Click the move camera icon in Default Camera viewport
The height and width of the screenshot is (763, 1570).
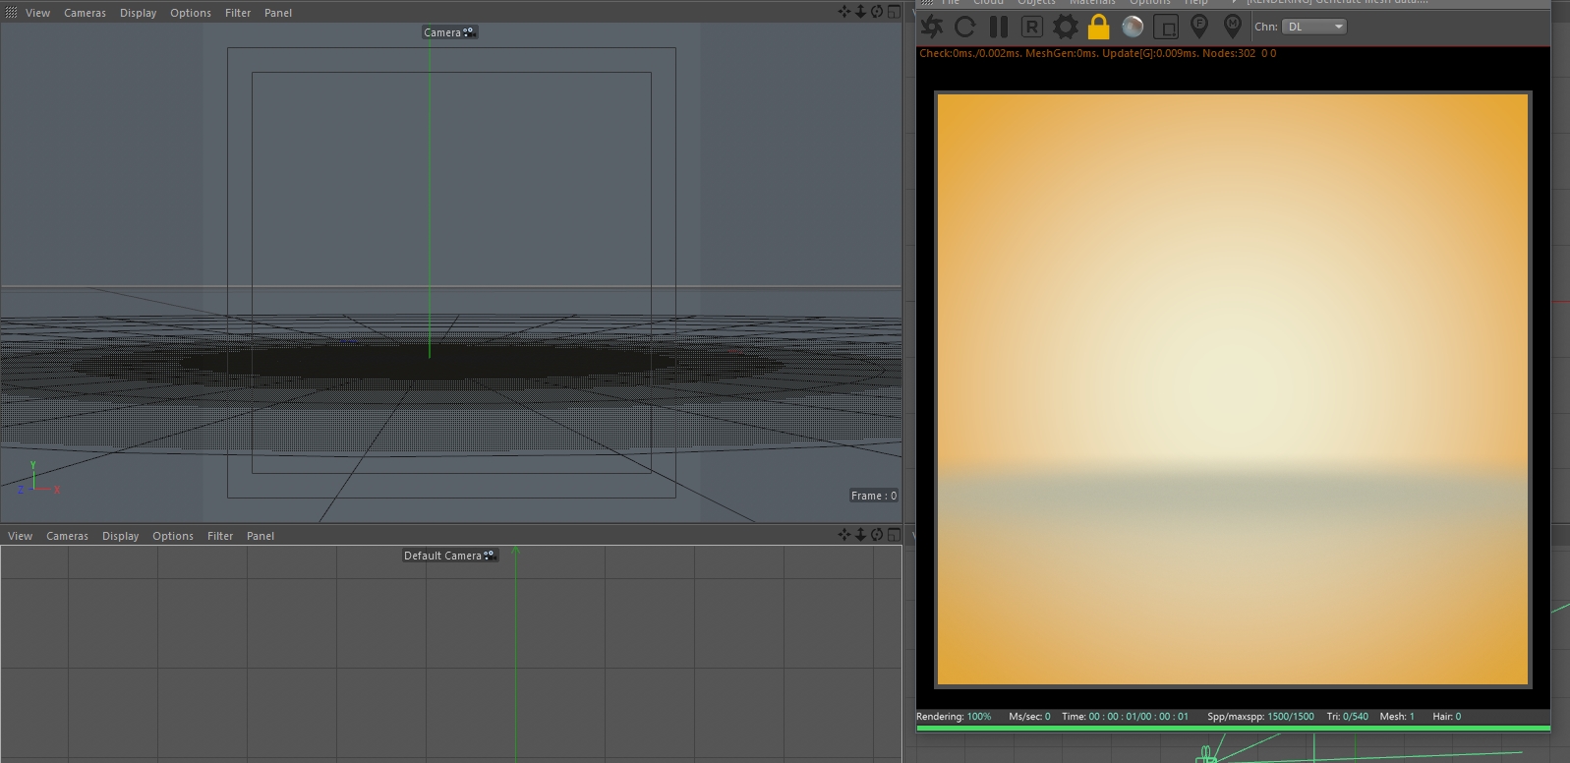[844, 535]
